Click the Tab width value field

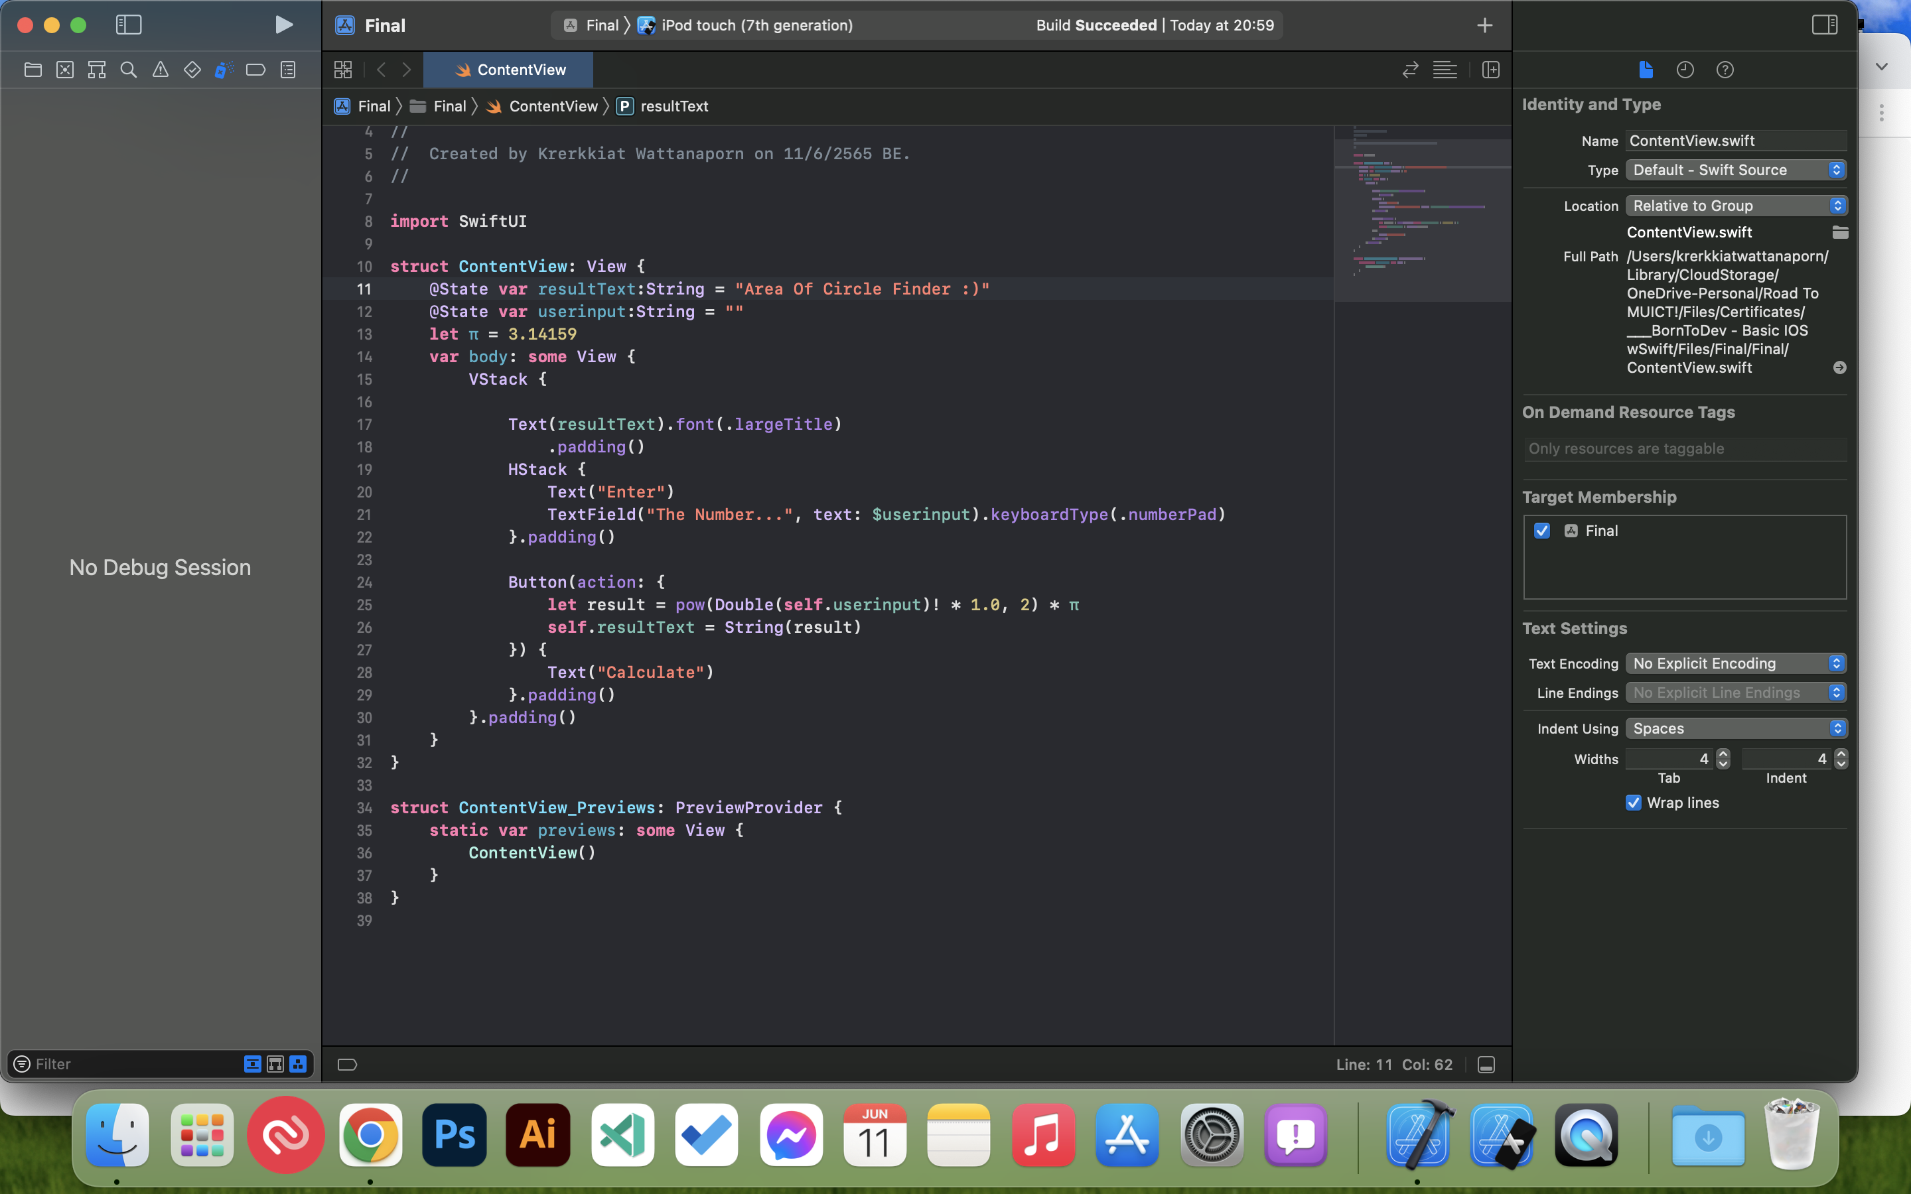(x=1669, y=759)
